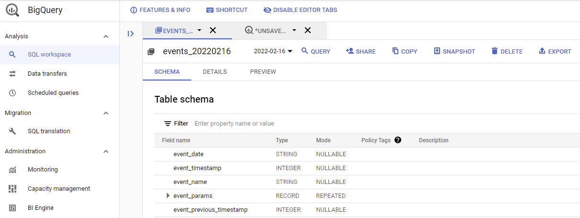Open Data transfers in sidebar
The width and height of the screenshot is (580, 218).
click(x=59, y=74)
